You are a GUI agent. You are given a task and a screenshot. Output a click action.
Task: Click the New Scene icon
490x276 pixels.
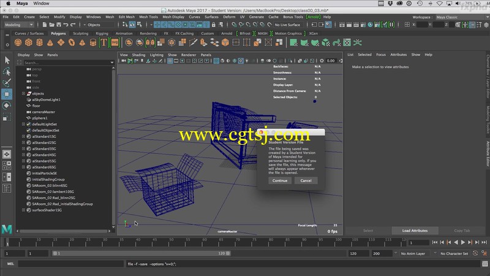[x=44, y=25]
